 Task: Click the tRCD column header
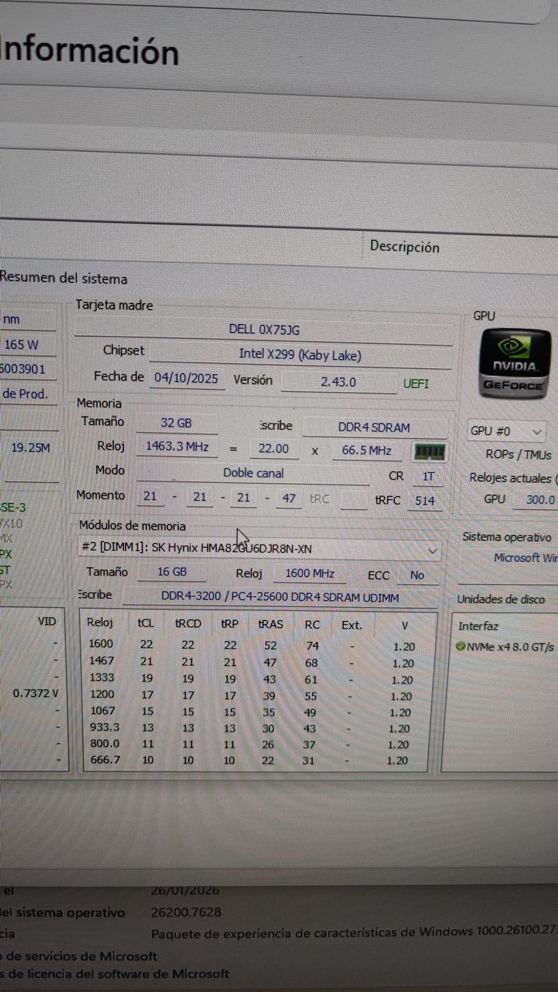(x=187, y=624)
